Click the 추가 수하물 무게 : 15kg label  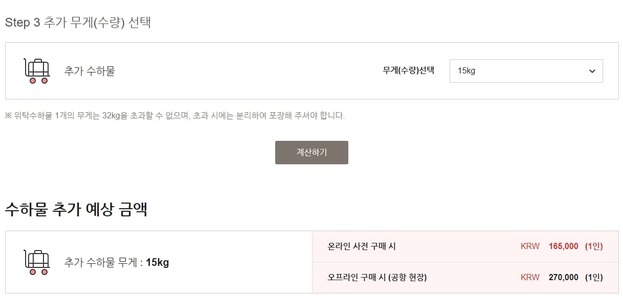[x=118, y=262]
